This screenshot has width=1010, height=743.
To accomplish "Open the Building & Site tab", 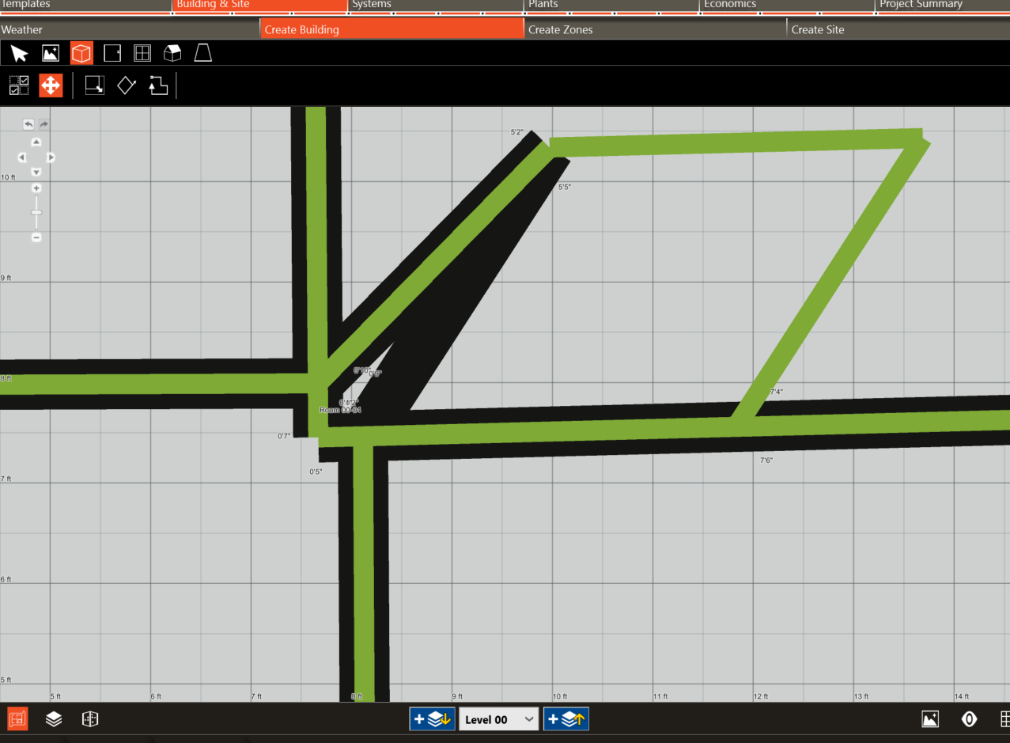I will click(x=259, y=6).
